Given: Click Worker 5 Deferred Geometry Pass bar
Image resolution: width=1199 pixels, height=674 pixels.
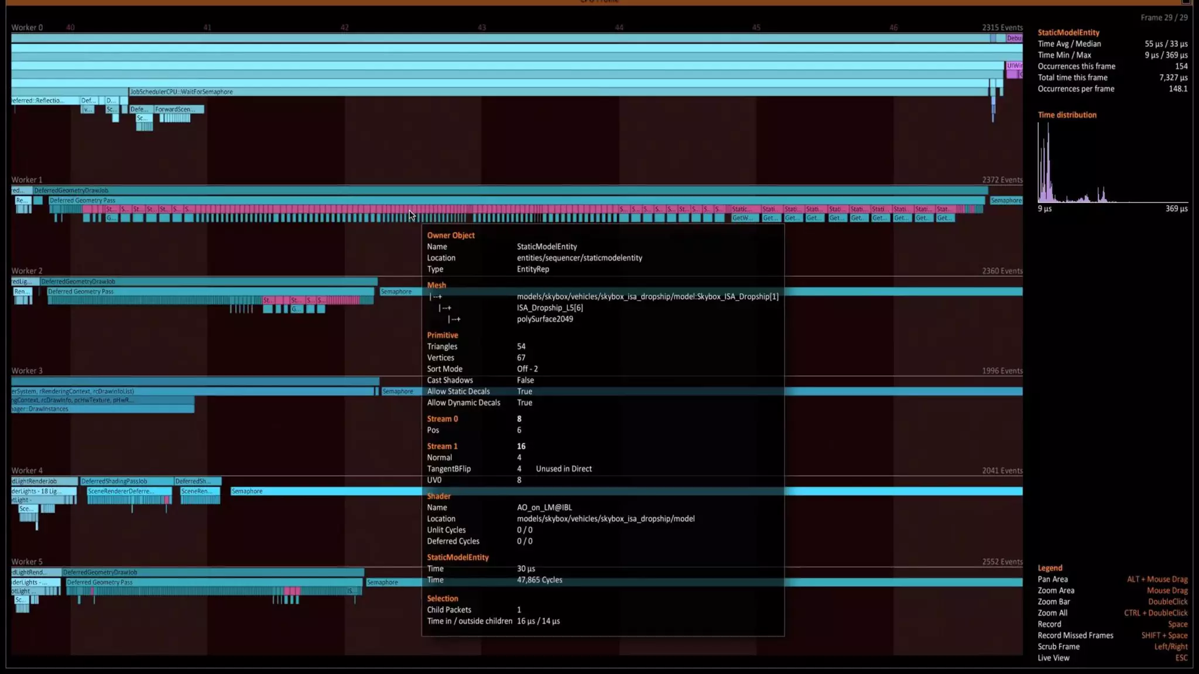Looking at the screenshot, I should tap(214, 582).
